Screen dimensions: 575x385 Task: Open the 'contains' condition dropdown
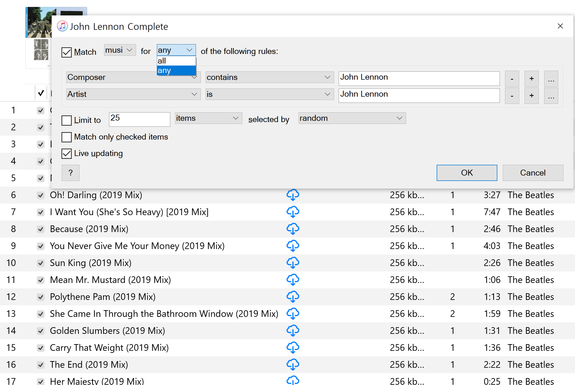click(269, 77)
